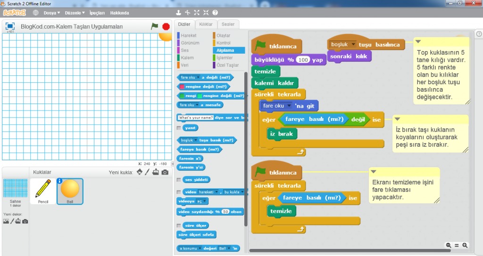This screenshot has height=256, width=483.
Task: Select Kontrol block category
Action: tap(223, 43)
